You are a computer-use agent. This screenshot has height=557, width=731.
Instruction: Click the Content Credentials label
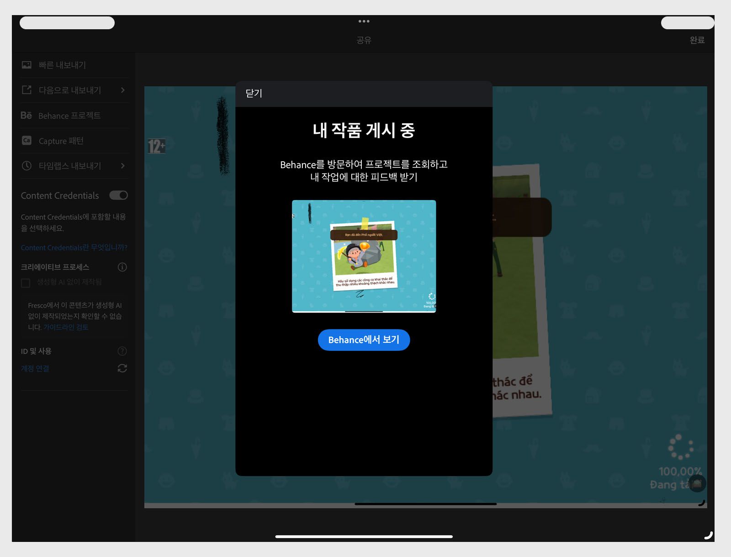60,196
